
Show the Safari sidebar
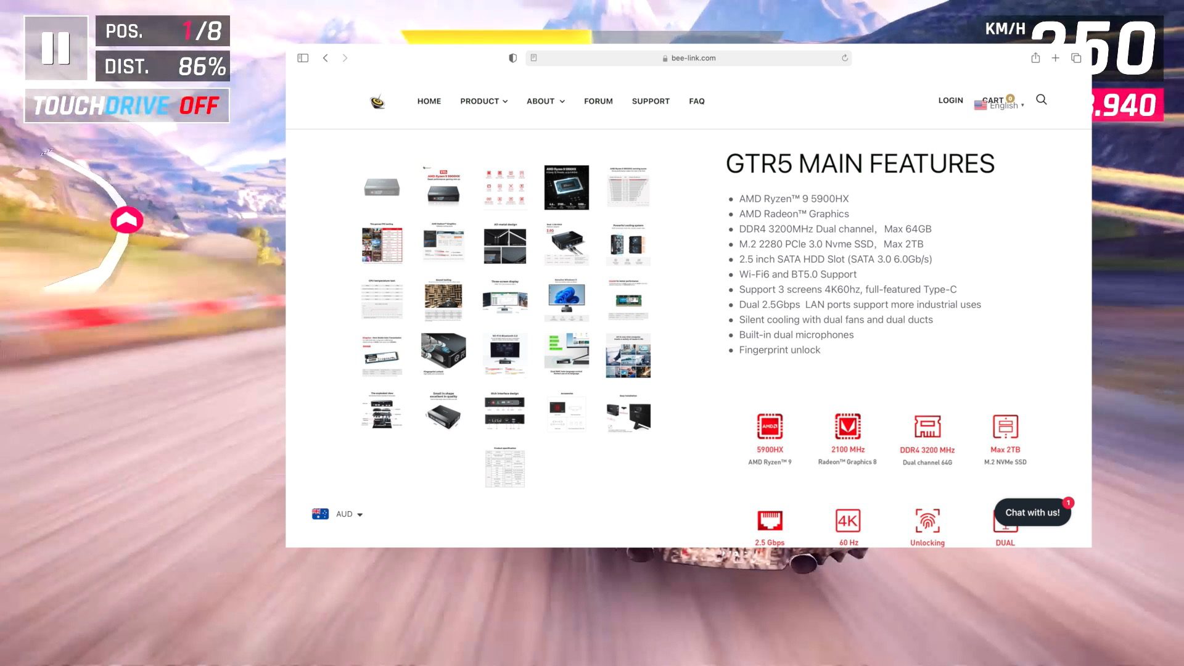(303, 58)
